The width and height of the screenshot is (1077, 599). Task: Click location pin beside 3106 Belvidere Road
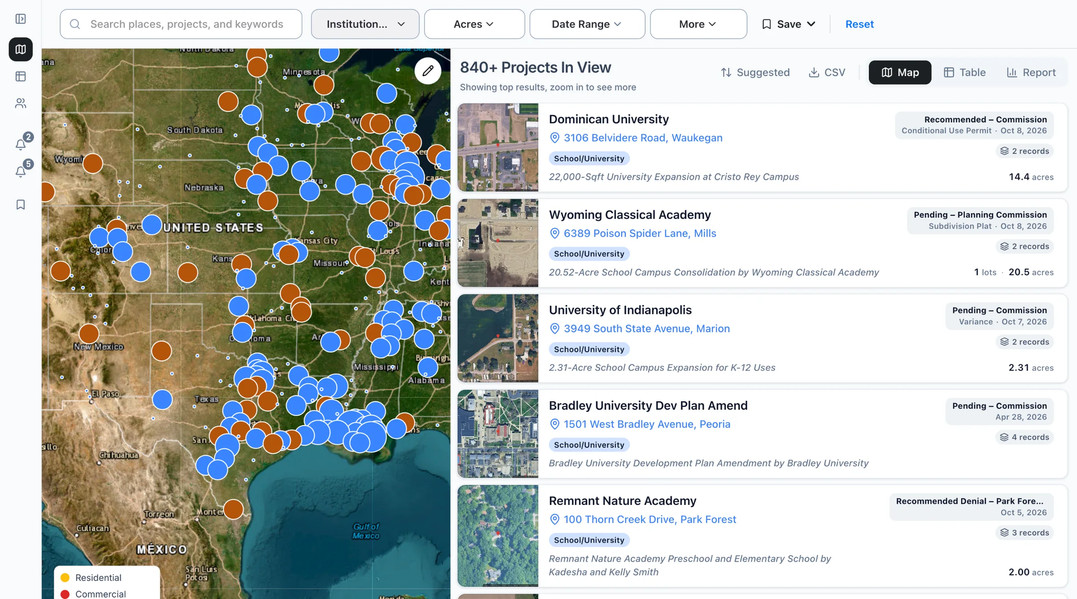[x=555, y=138]
